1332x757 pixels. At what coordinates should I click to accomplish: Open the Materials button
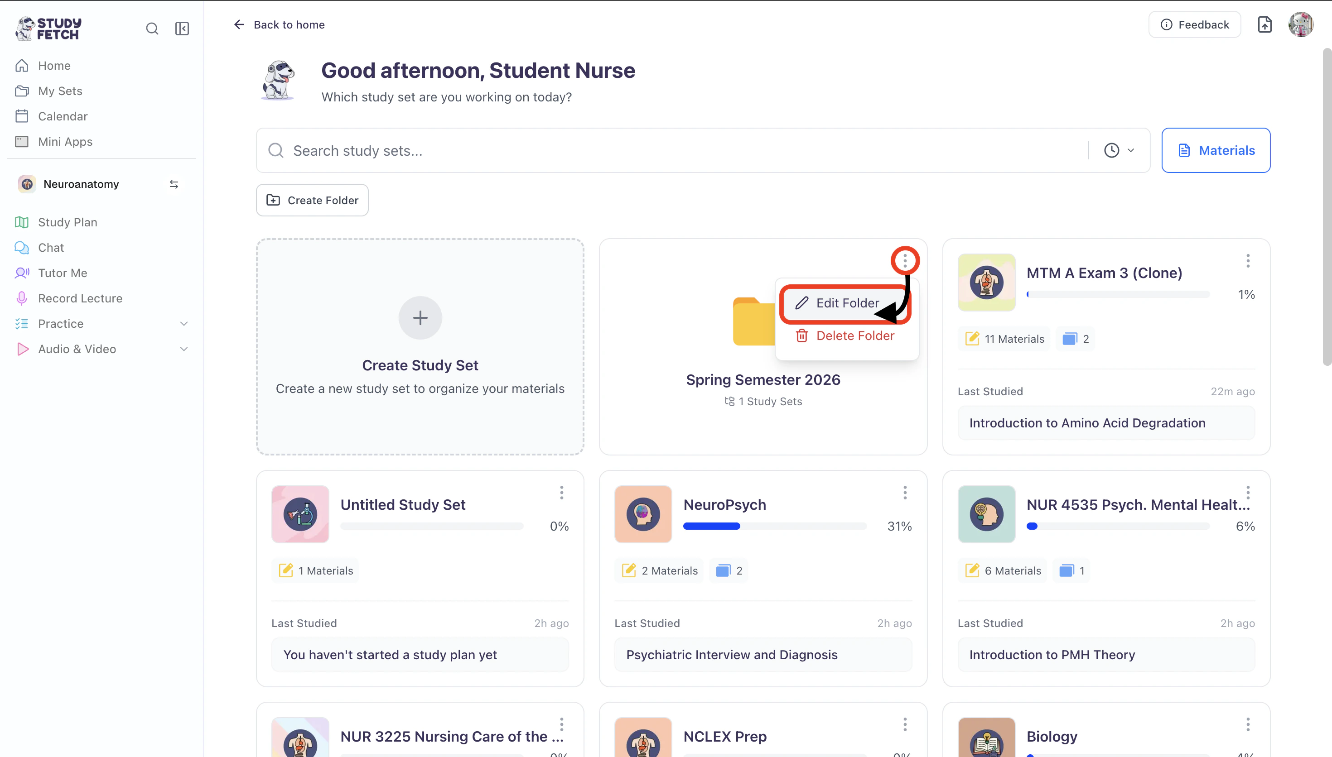pos(1216,150)
